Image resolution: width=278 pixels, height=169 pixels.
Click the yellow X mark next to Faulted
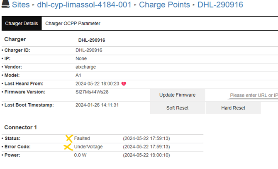(69, 138)
